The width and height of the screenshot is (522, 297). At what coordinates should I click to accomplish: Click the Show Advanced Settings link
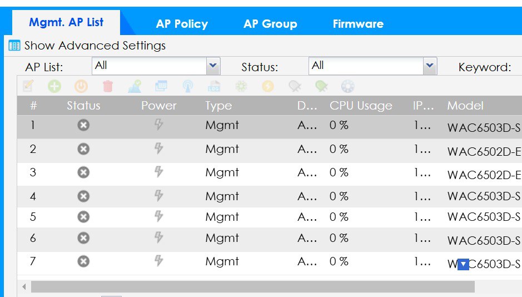point(95,45)
